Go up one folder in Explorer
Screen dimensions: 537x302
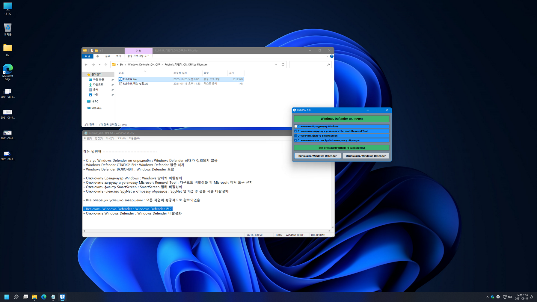(x=106, y=64)
